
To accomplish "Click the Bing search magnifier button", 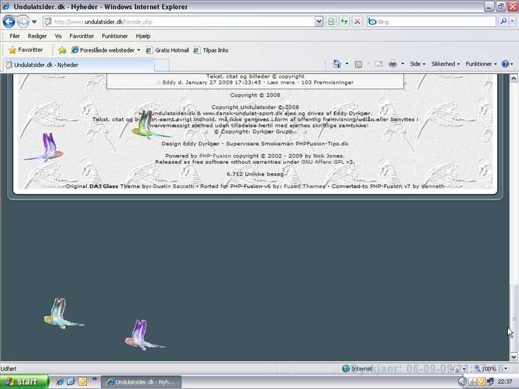I will (503, 21).
